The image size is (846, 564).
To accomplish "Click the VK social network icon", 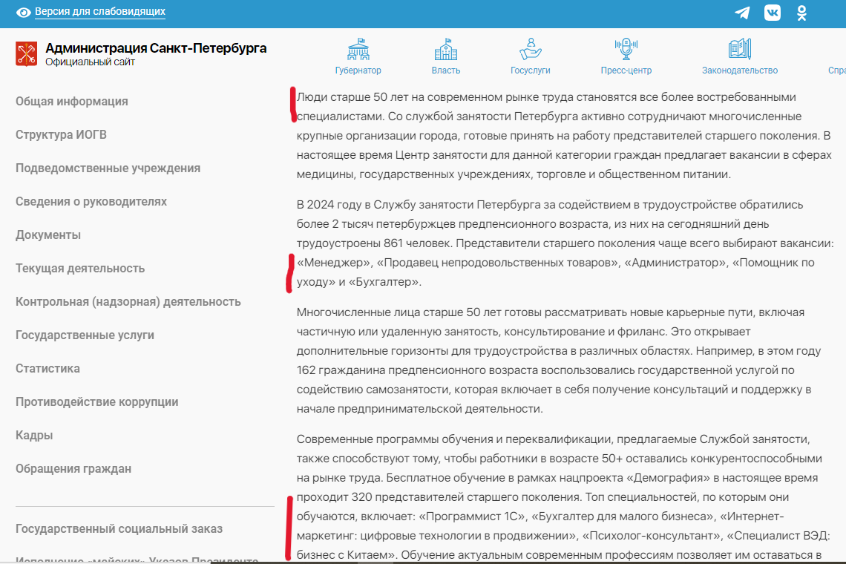I will tap(772, 13).
